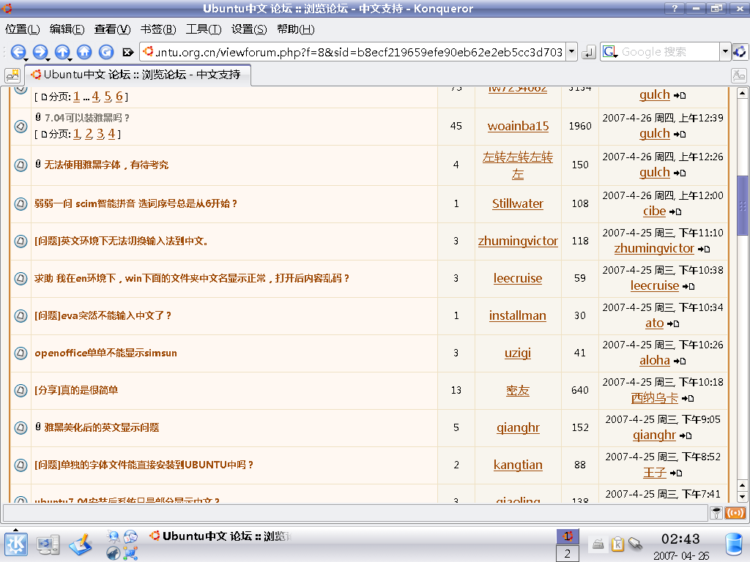750x562 pixels.
Task: Open the KDE K menu
Action: [x=16, y=544]
